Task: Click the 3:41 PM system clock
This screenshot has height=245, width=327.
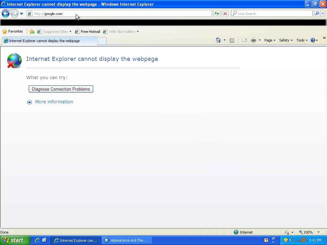Action: coord(315,241)
